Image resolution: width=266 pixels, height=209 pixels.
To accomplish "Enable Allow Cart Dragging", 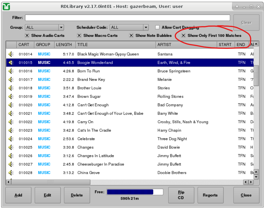I will tap(157, 27).
